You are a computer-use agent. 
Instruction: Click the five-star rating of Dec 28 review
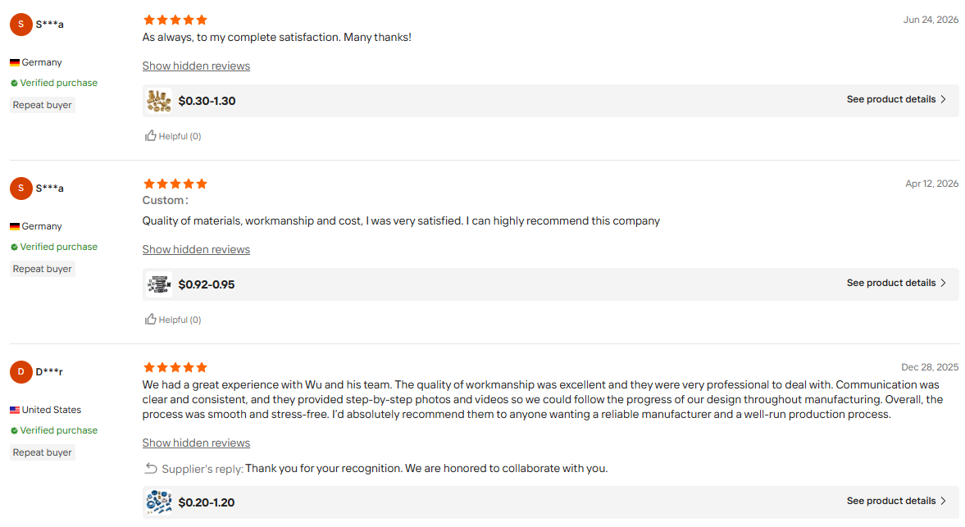tap(175, 368)
